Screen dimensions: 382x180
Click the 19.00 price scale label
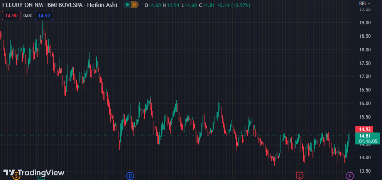coord(365,23)
